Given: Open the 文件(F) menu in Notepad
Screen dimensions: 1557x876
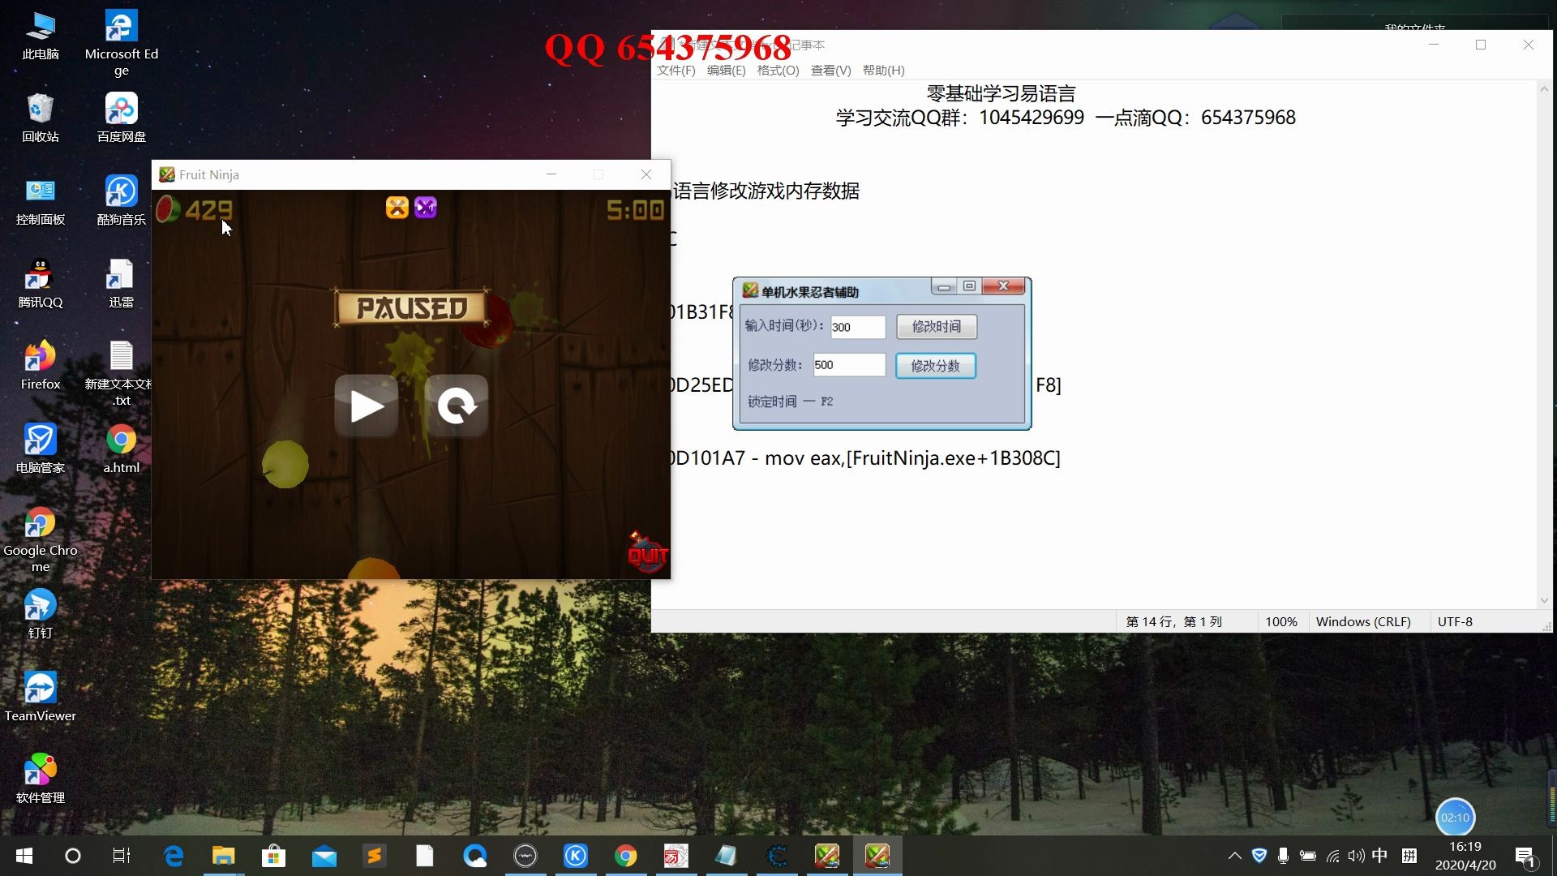Looking at the screenshot, I should [676, 71].
